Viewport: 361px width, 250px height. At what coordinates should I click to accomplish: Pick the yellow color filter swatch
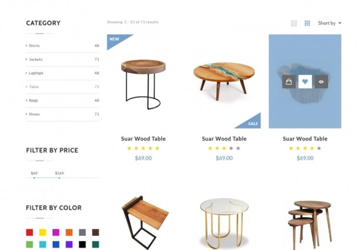click(x=42, y=232)
